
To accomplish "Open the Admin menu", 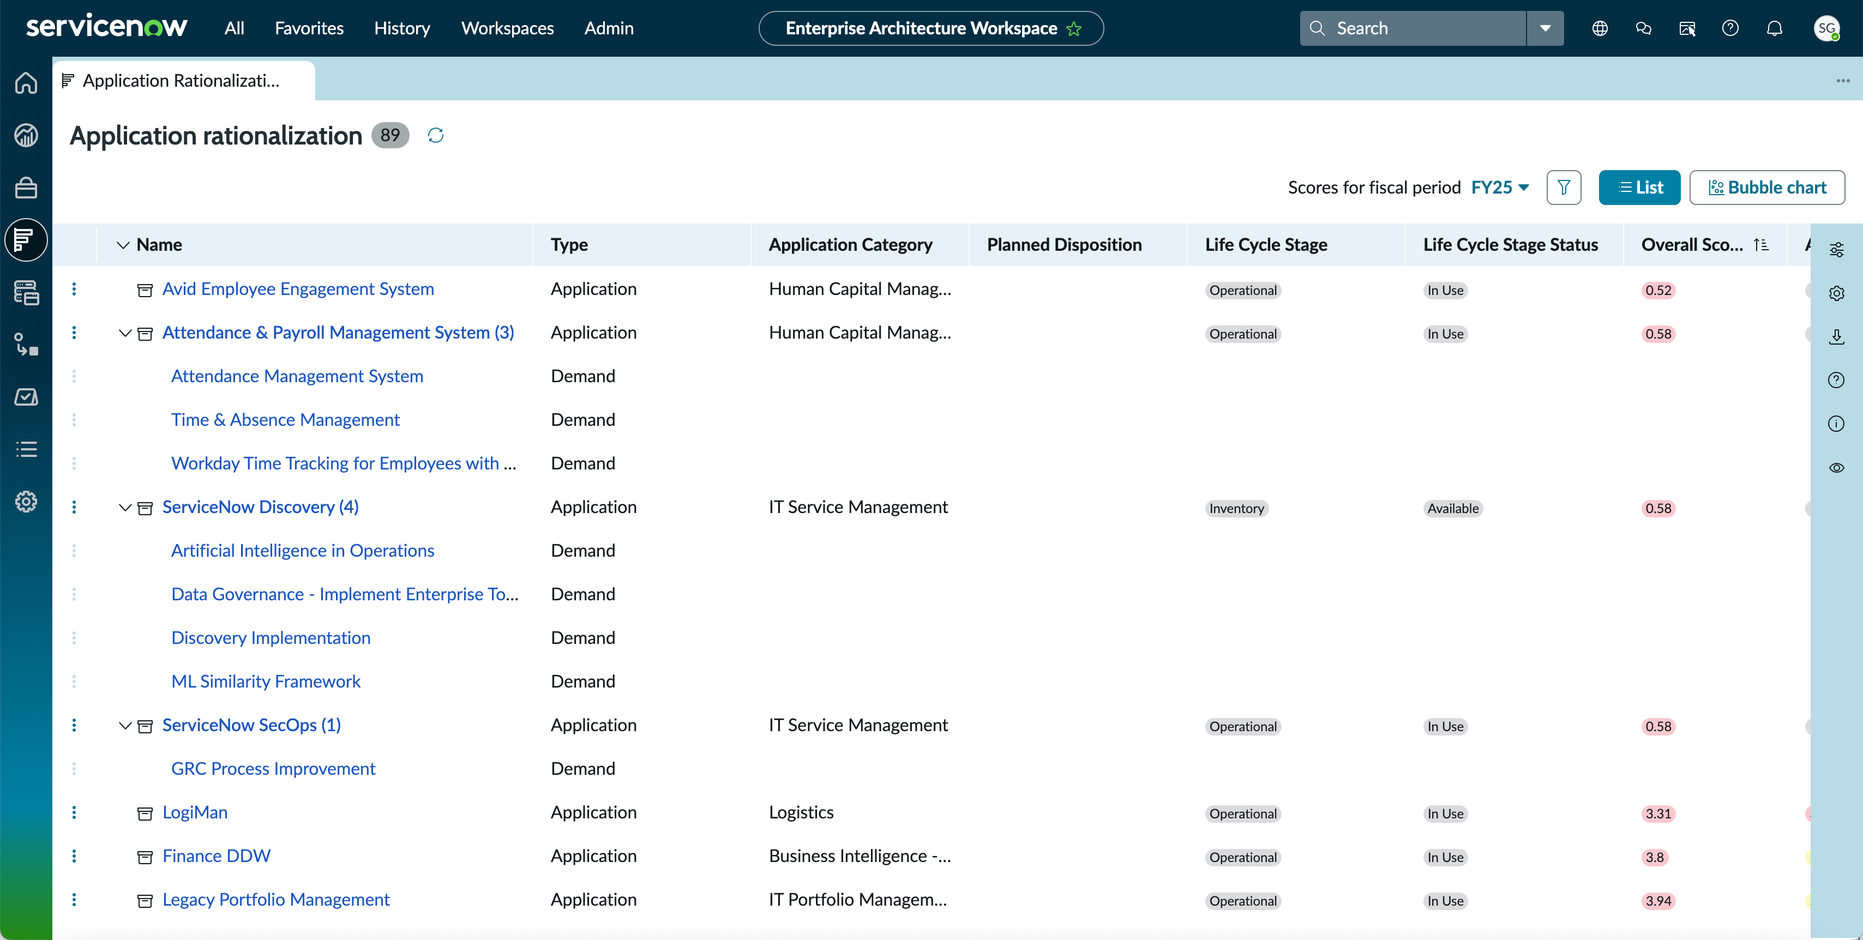I will (x=608, y=28).
